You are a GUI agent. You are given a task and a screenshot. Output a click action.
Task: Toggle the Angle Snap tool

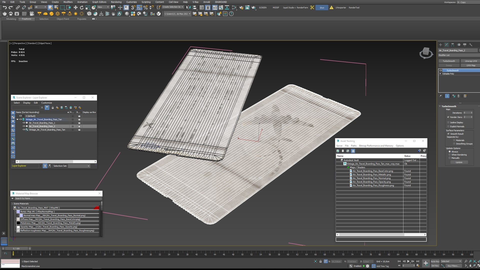[139, 7]
